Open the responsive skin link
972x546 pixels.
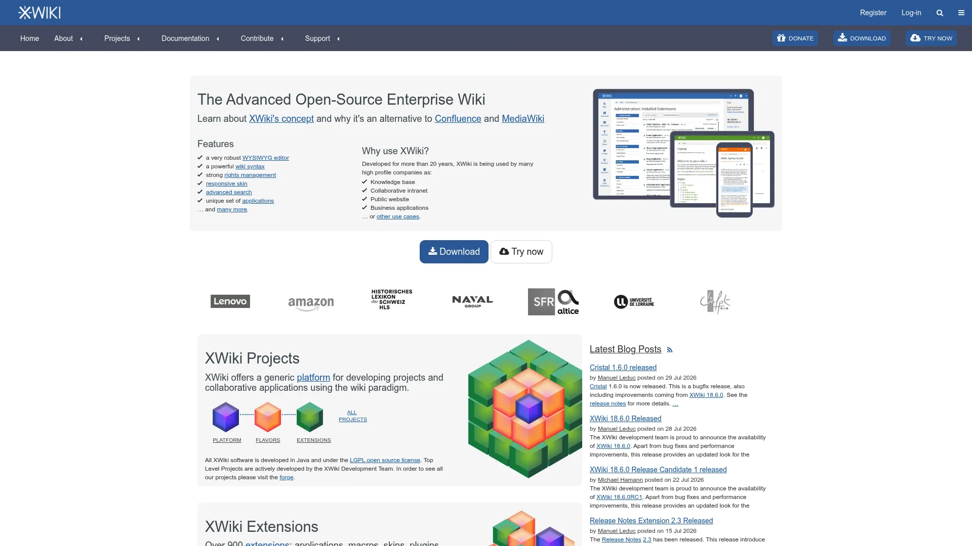tap(227, 184)
